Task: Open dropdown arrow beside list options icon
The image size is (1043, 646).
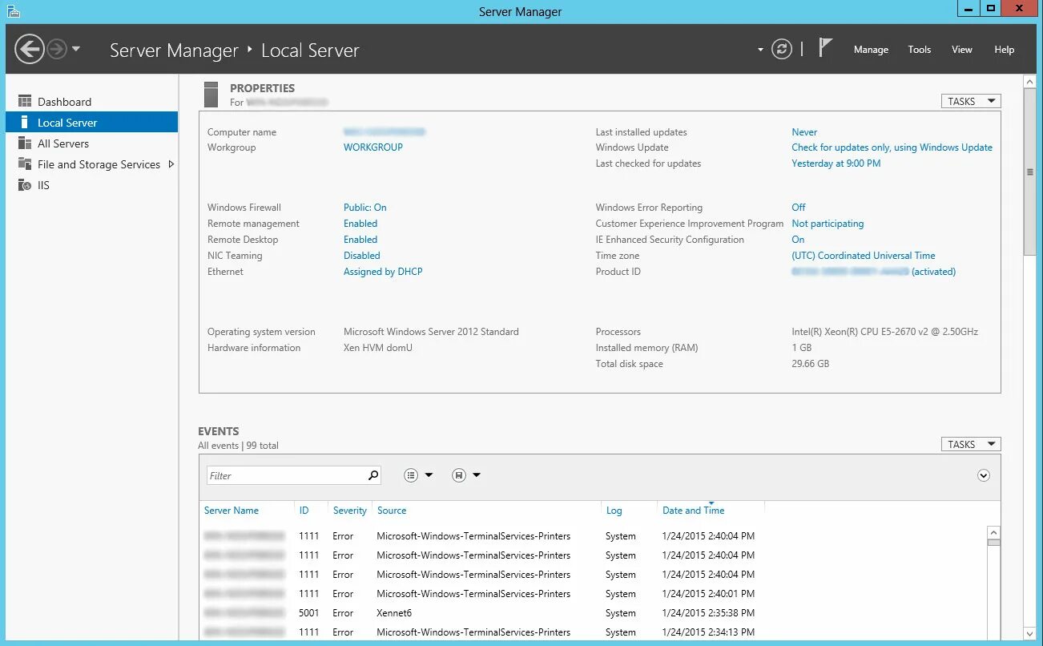Action: tap(429, 475)
